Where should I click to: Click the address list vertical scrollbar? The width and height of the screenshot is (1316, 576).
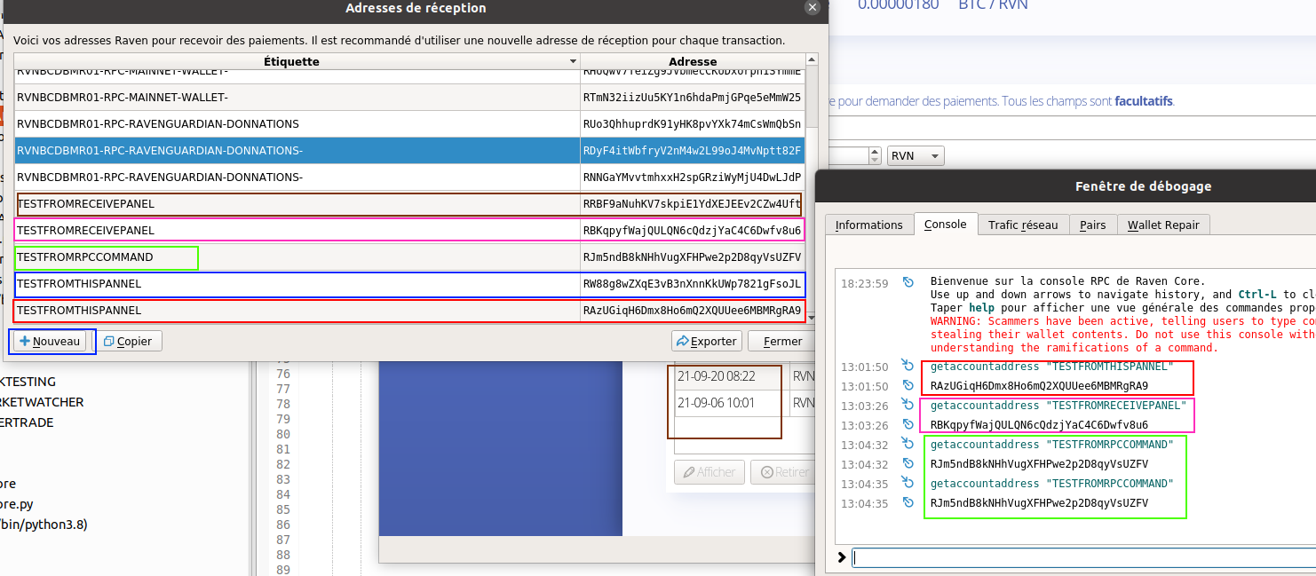click(x=812, y=188)
